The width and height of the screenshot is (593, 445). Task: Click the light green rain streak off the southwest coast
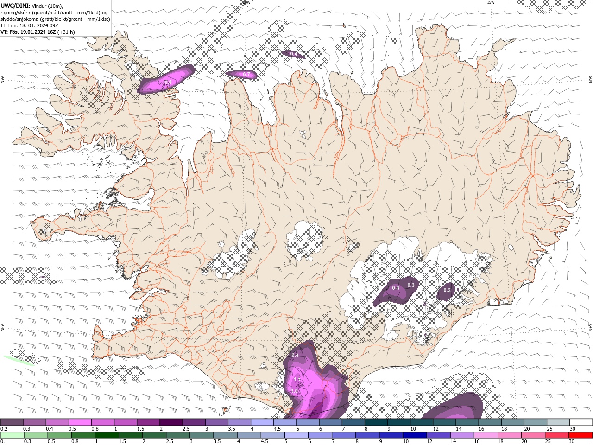[x=19, y=361]
